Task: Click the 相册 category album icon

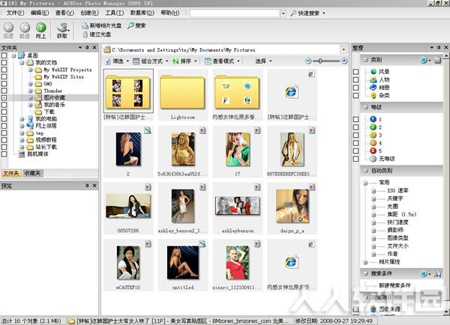Action: click(373, 88)
